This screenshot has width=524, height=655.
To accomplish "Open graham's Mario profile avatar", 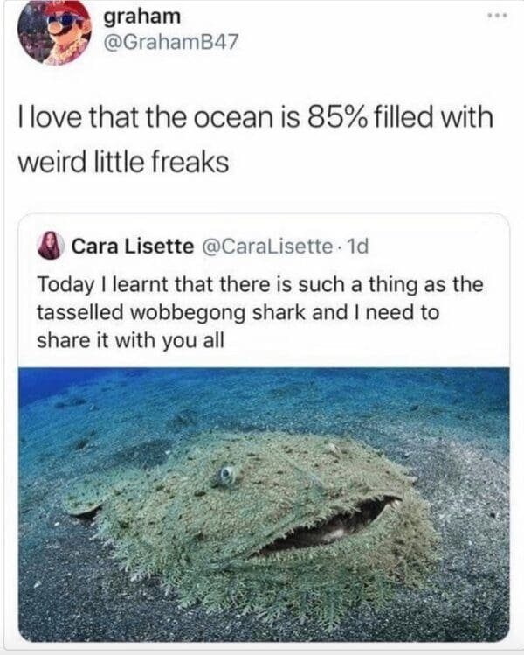I will tap(54, 32).
